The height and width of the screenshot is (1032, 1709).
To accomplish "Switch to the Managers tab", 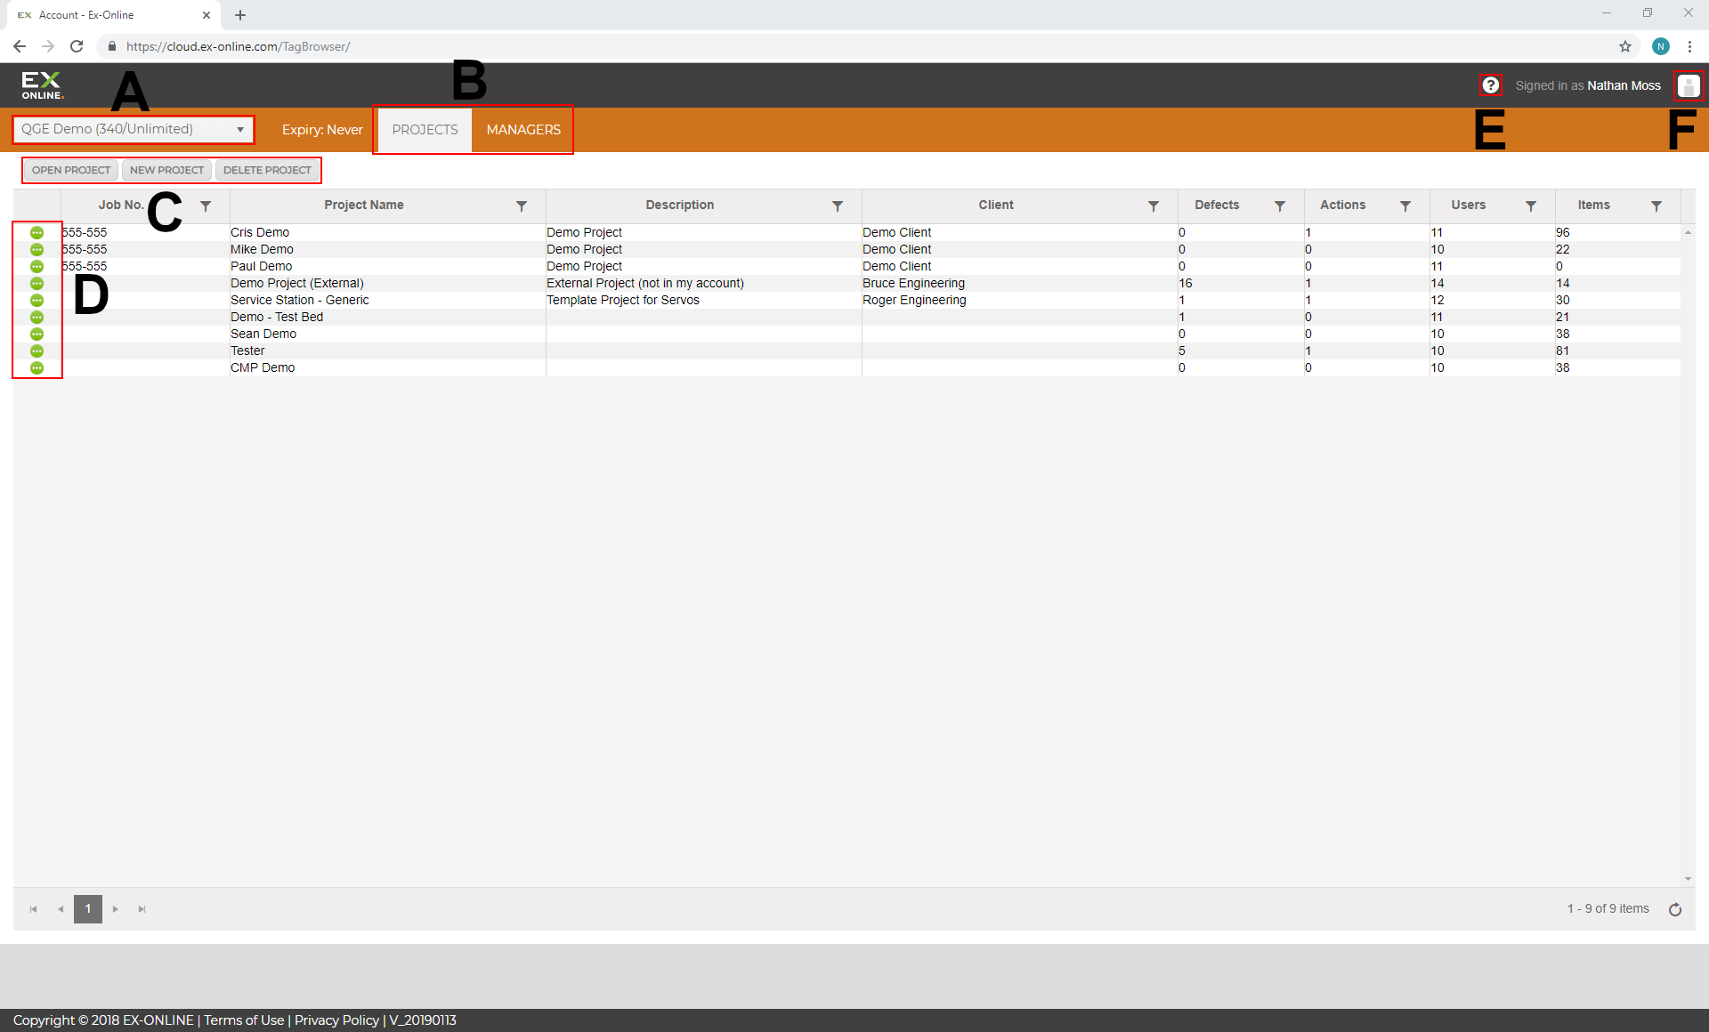I will [522, 130].
